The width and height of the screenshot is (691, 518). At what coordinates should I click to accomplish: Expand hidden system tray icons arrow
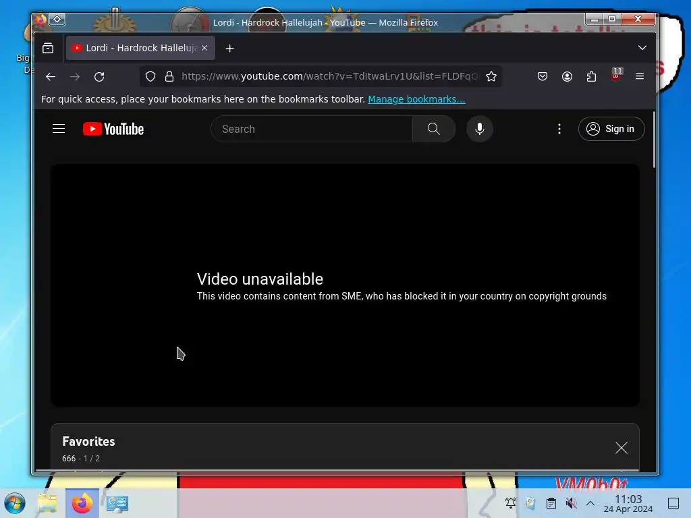point(590,503)
